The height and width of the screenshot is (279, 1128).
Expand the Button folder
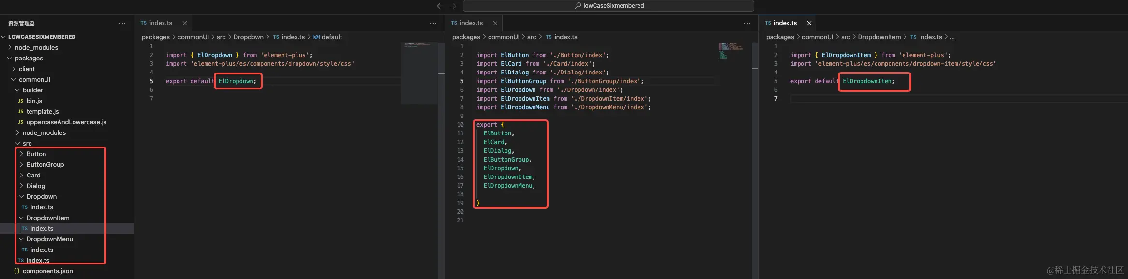tap(67, 154)
